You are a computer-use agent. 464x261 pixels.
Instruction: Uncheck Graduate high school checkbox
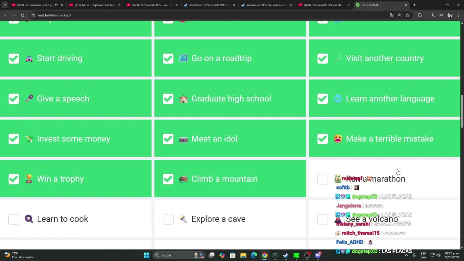click(x=168, y=99)
